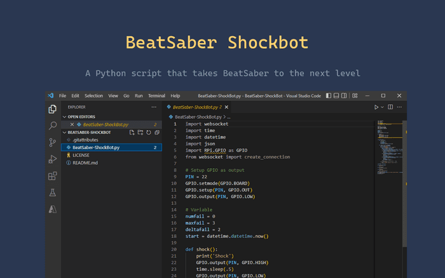Open the Testing flask view
This screenshot has width=445, height=278.
(53, 193)
